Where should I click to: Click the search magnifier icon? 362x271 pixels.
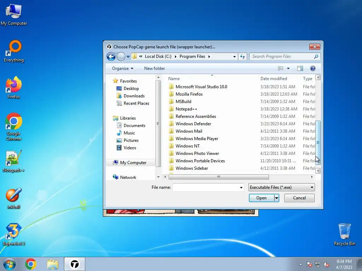click(x=316, y=56)
